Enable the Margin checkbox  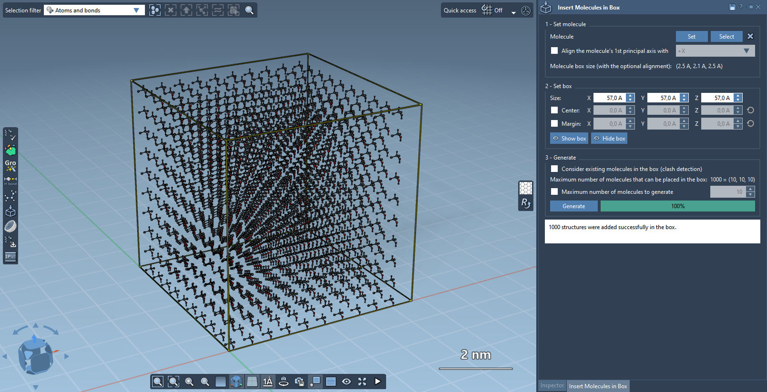(554, 123)
